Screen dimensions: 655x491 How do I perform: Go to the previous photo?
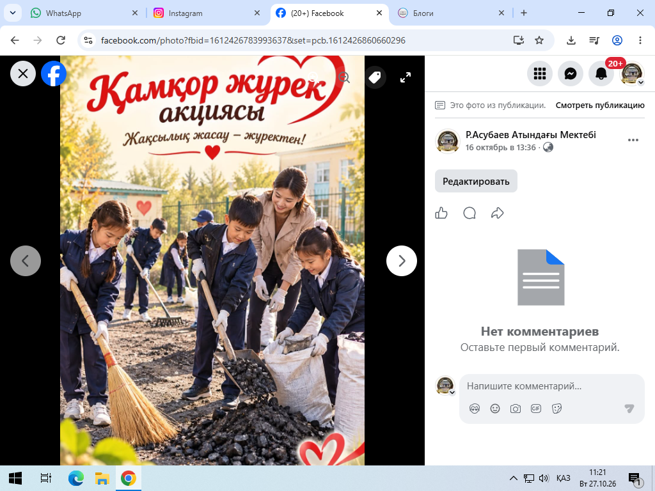tap(26, 261)
